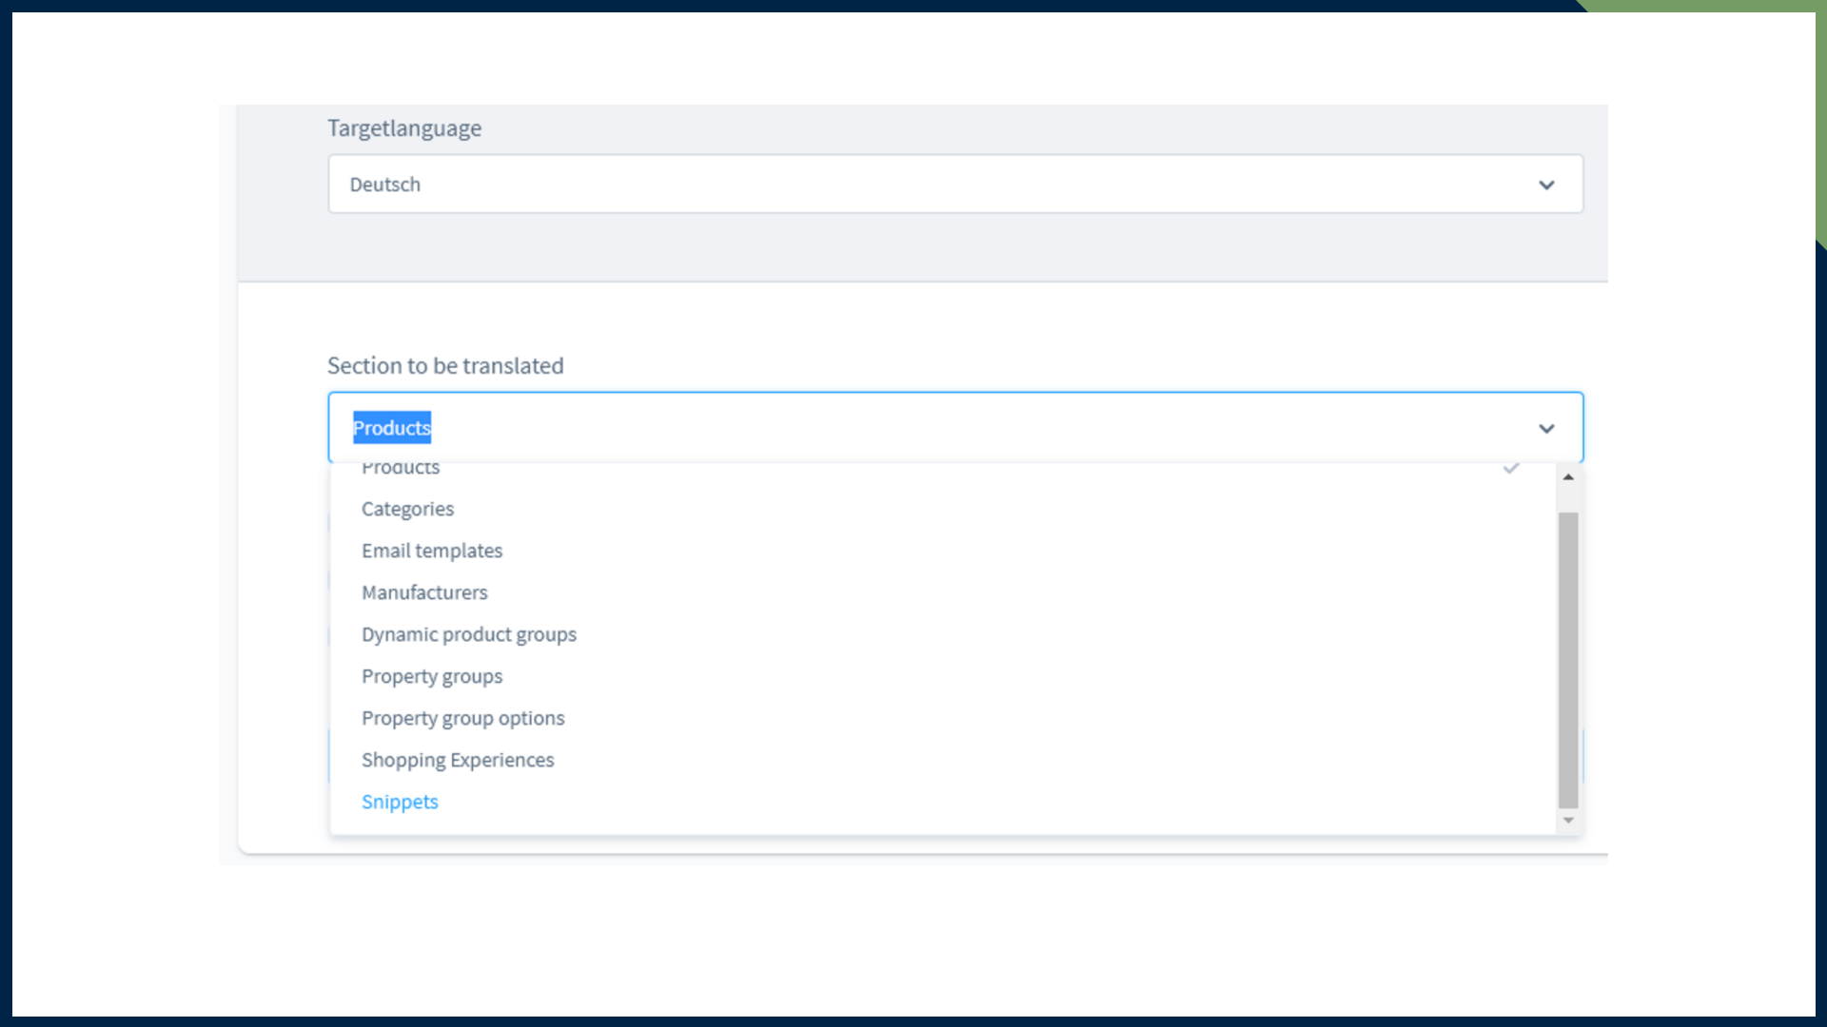Click the chevron arrow in Targetlanguage field
The height and width of the screenshot is (1027, 1827).
tap(1546, 185)
